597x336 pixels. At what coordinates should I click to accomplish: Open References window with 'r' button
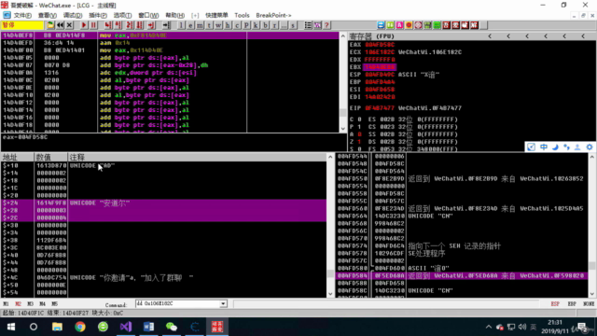(274, 25)
